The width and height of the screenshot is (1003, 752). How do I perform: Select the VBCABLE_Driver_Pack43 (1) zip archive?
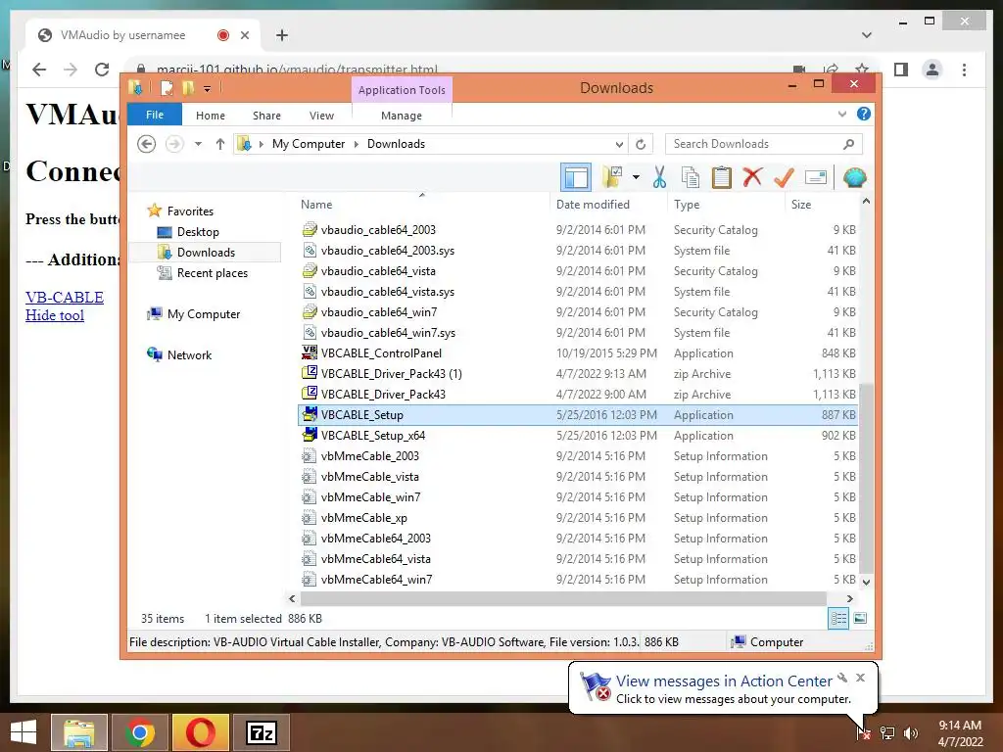coord(578,373)
